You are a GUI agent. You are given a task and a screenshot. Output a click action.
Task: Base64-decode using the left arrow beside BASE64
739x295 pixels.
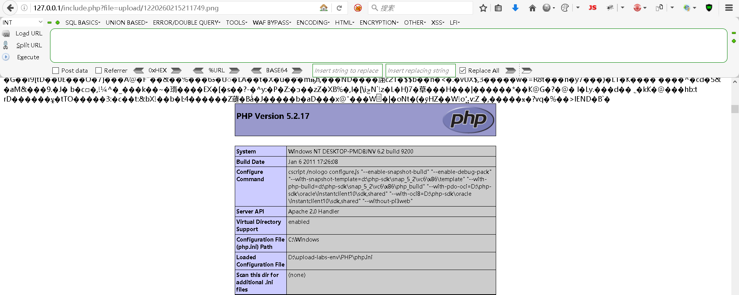coord(256,70)
